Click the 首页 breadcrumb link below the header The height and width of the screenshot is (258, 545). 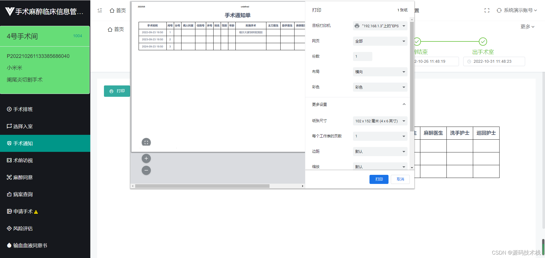116,29
